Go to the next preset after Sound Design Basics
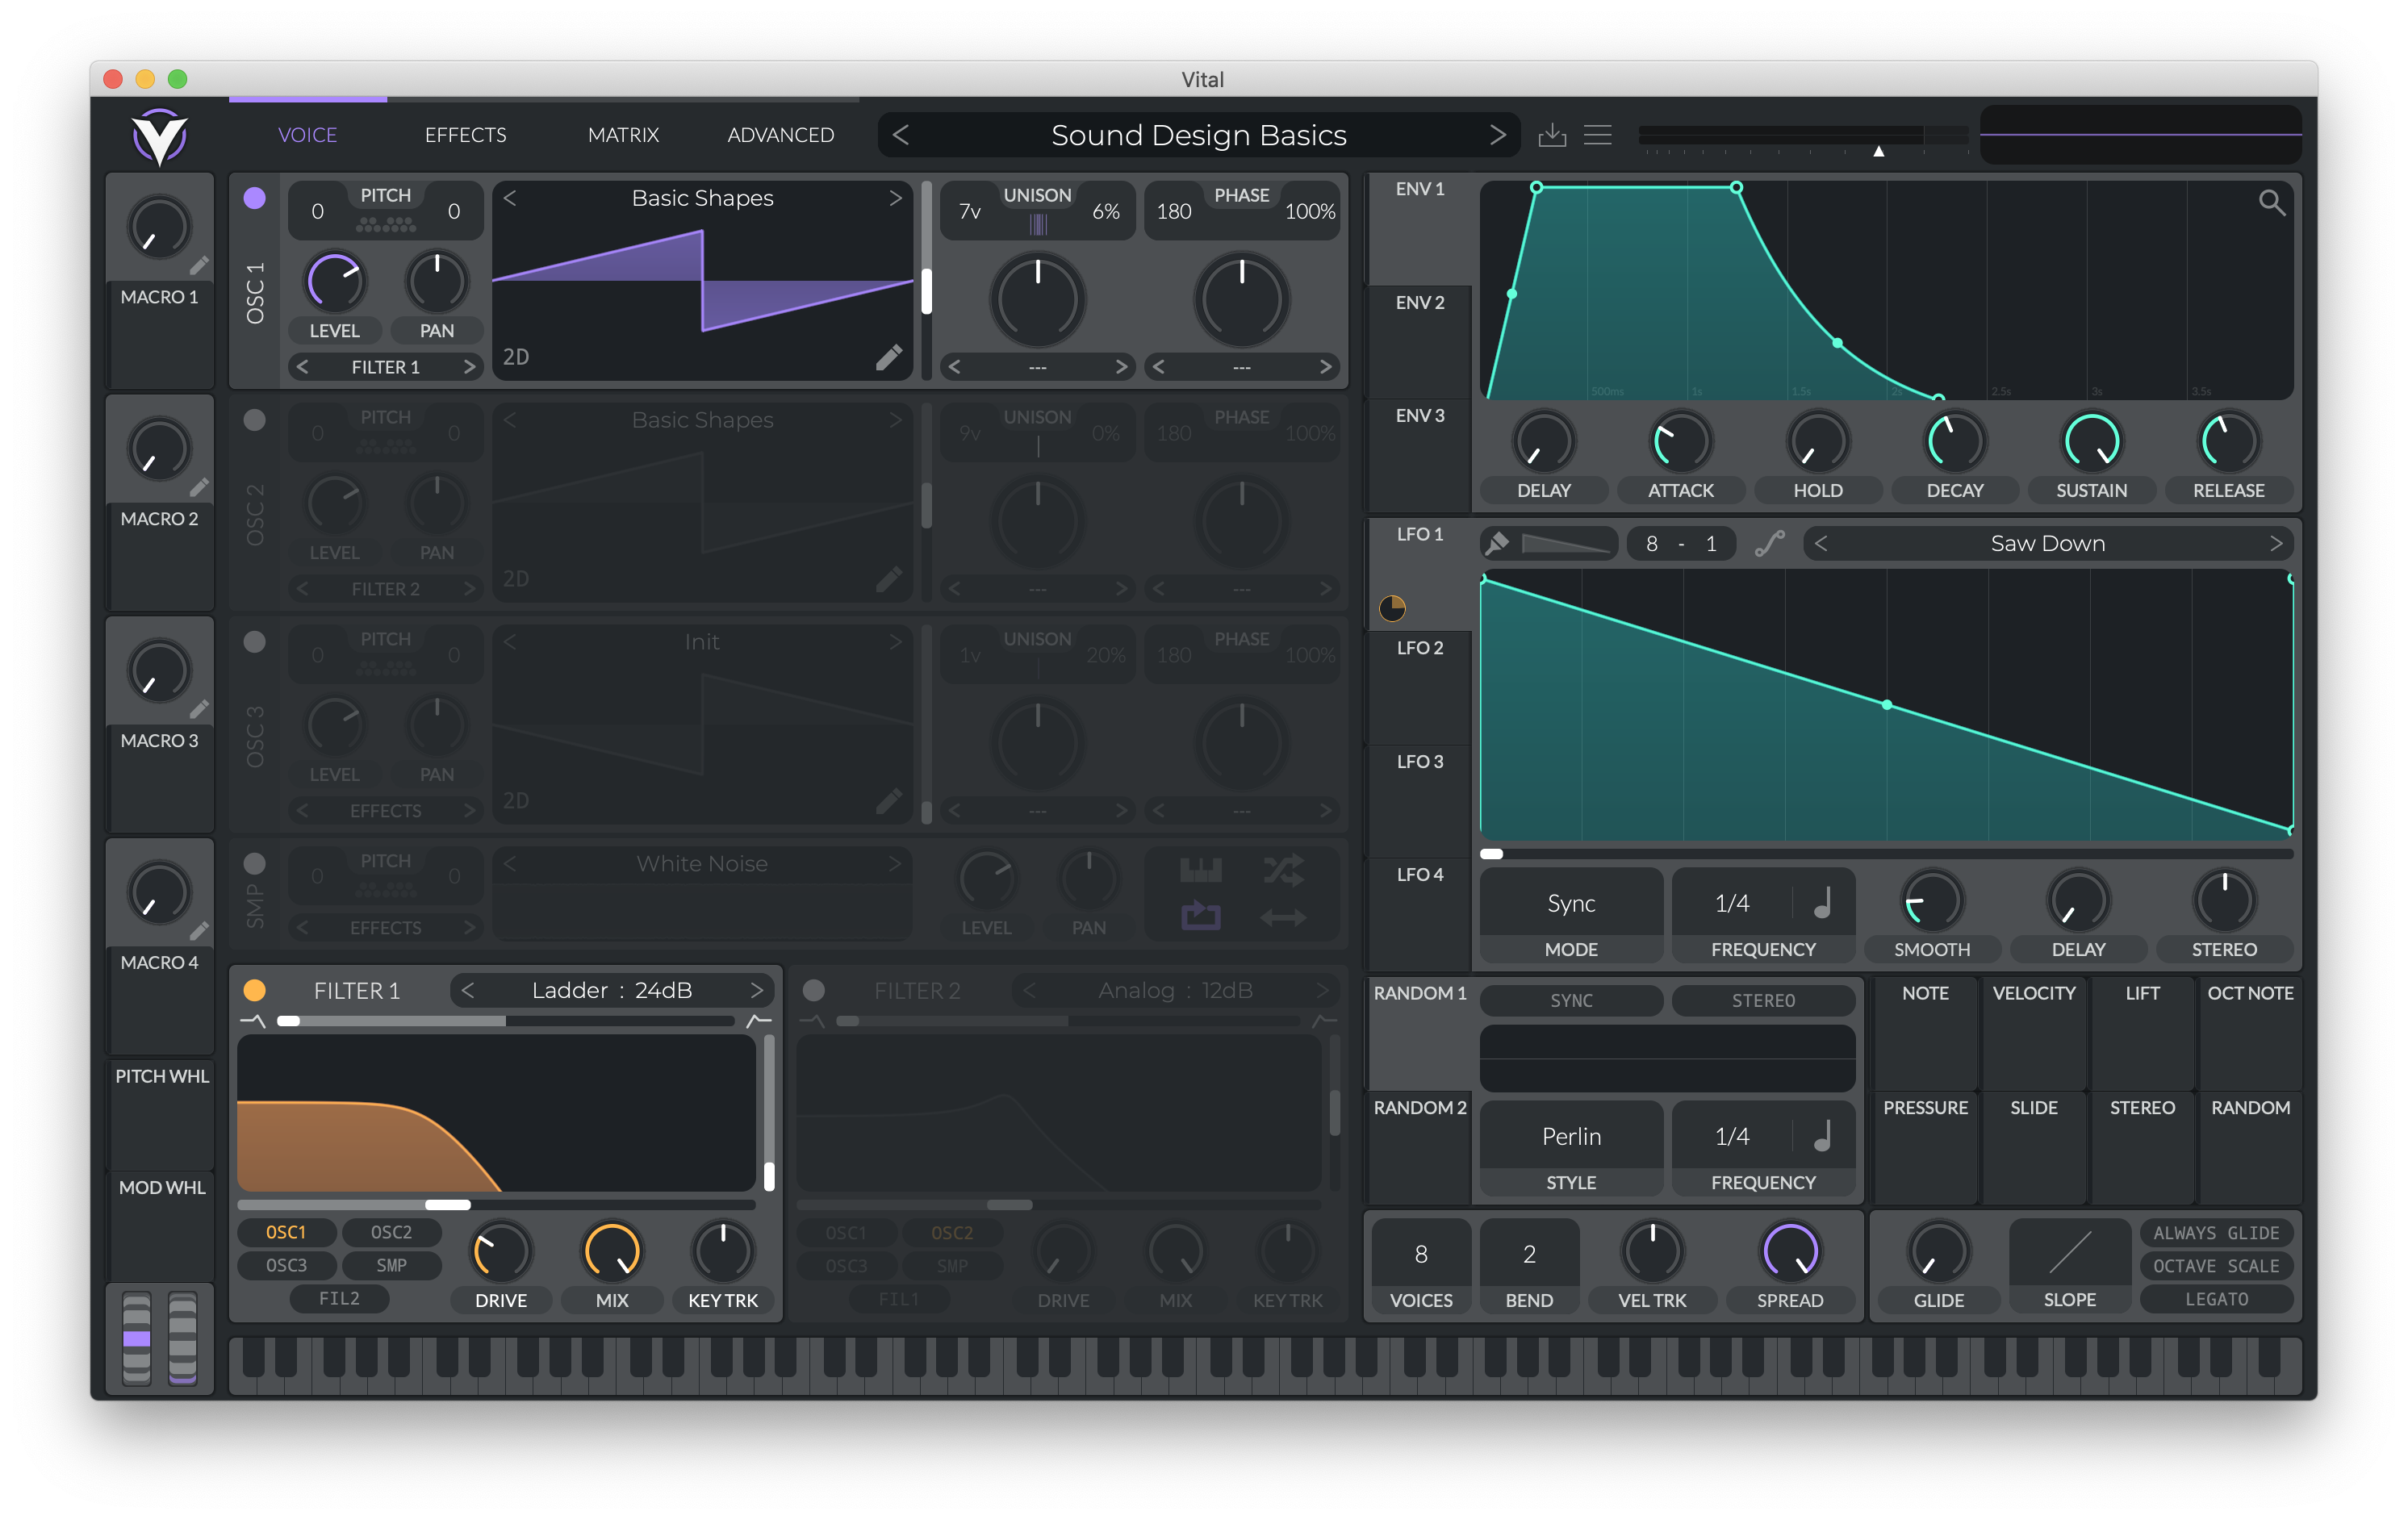2408x1520 pixels. [1497, 135]
